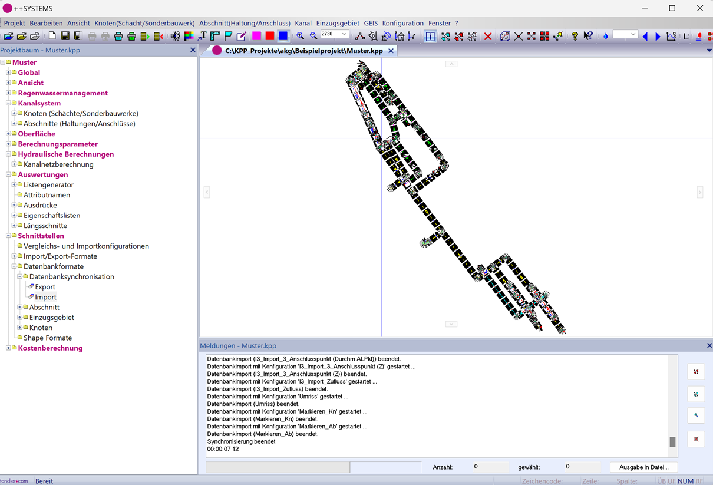The image size is (713, 485).
Task: Click the zoom out magnifier icon
Action: coord(313,37)
